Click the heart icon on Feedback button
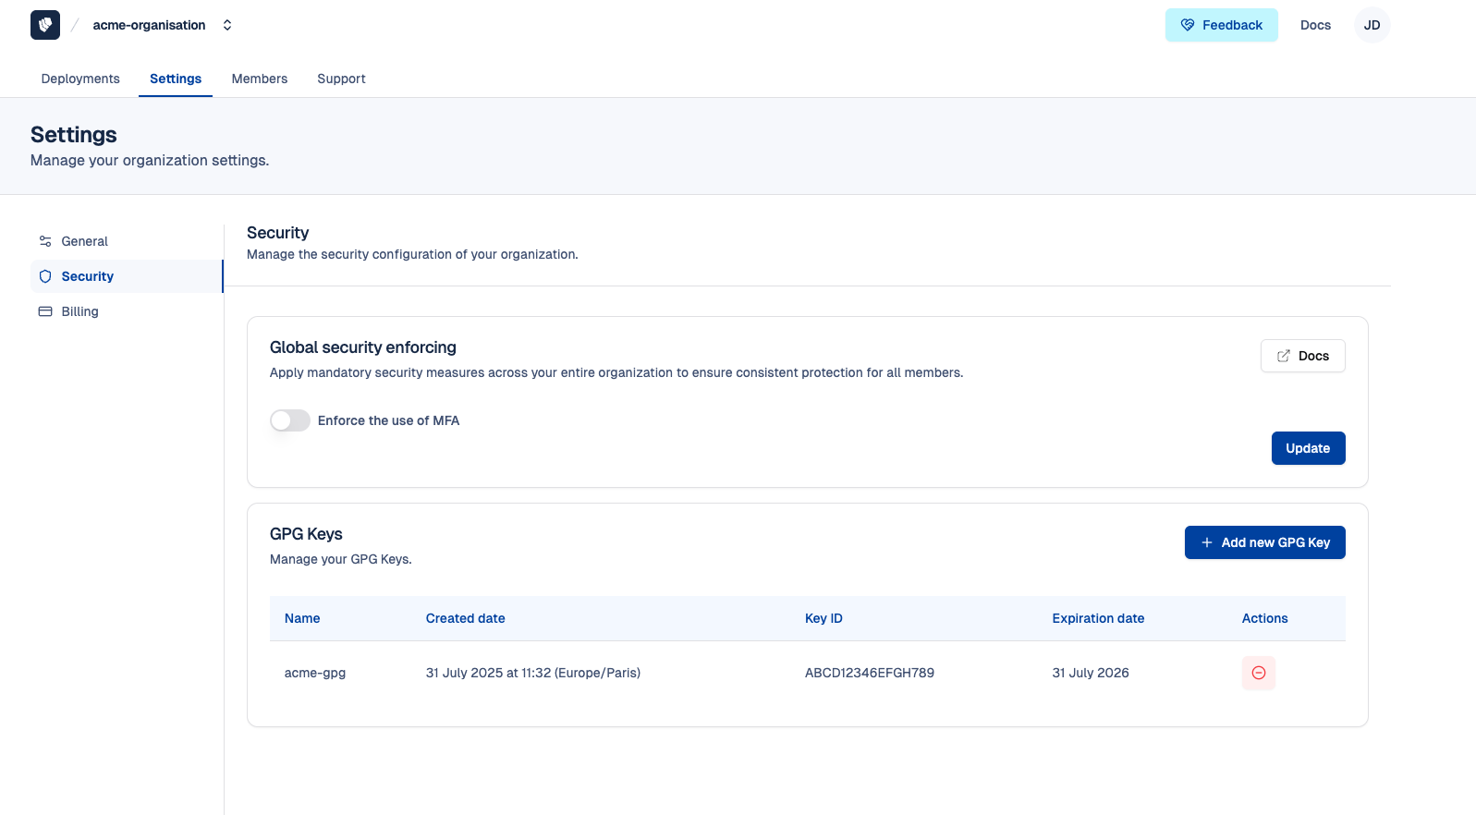1476x815 pixels. [1188, 25]
